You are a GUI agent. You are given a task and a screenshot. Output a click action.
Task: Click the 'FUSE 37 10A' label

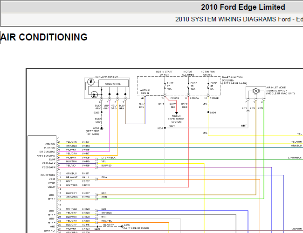point(170,86)
